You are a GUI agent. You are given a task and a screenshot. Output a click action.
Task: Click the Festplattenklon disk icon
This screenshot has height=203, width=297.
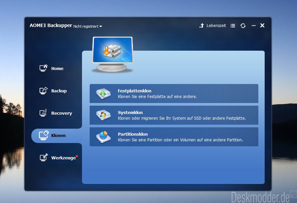pyautogui.click(x=103, y=94)
